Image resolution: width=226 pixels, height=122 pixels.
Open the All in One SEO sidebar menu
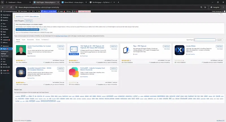pyautogui.click(x=6, y=67)
